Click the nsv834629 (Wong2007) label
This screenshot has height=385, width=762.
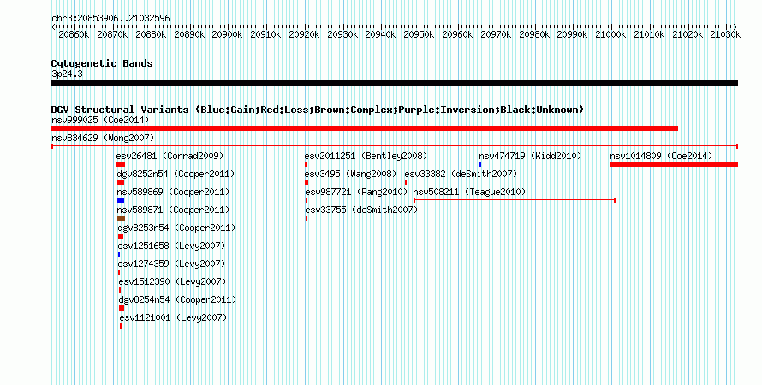(x=103, y=138)
